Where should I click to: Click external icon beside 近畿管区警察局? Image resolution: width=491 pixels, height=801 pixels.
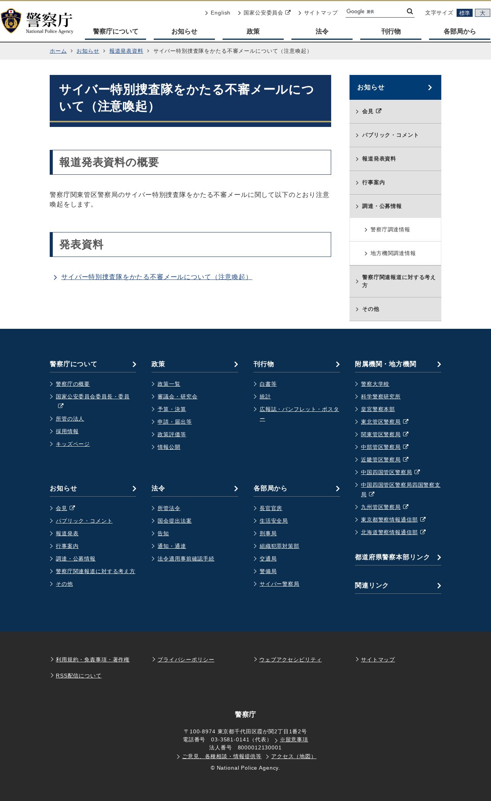(x=406, y=459)
